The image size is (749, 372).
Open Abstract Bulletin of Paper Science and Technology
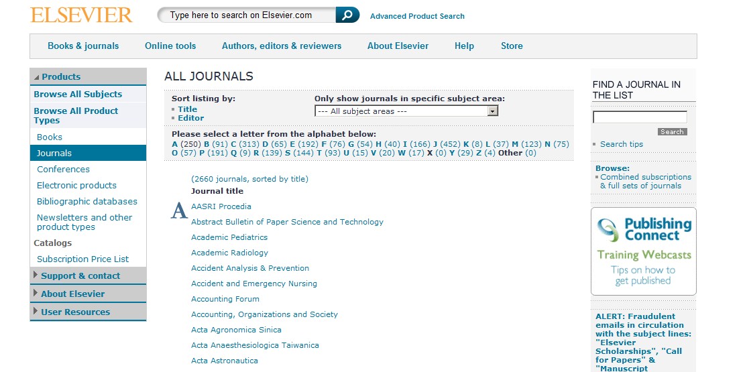tap(287, 222)
